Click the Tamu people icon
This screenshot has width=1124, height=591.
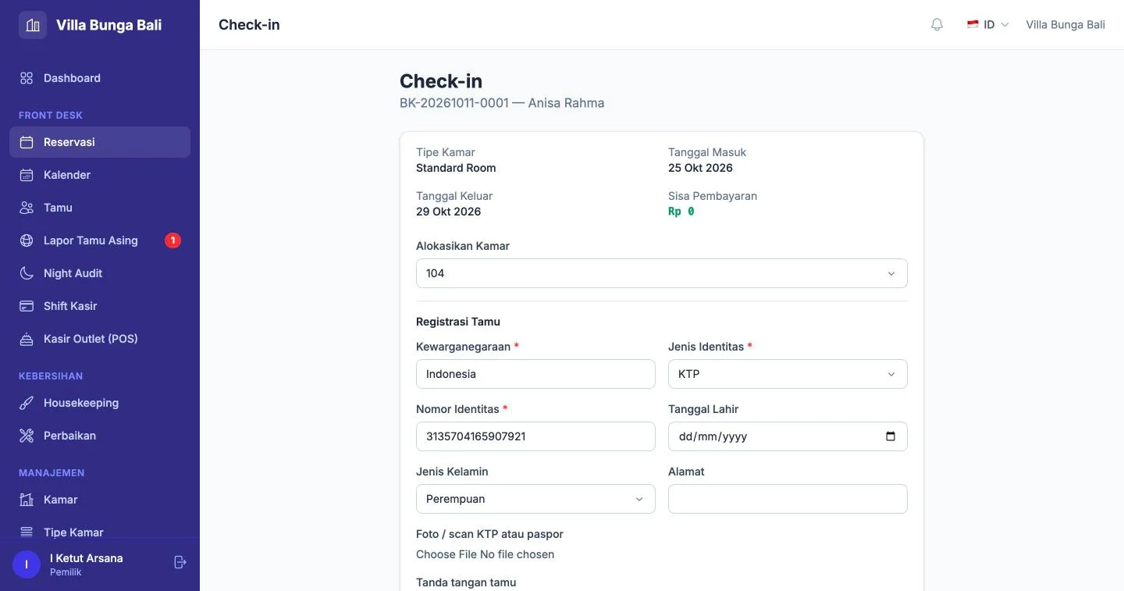pyautogui.click(x=27, y=208)
